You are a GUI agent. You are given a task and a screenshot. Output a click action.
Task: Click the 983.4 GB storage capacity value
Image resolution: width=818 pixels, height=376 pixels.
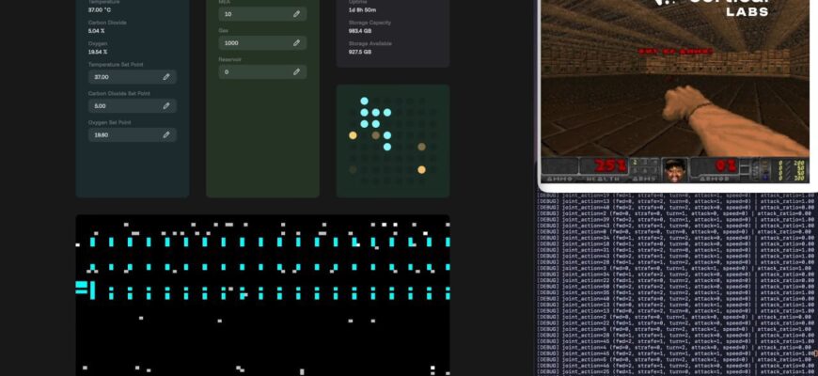[x=360, y=31]
